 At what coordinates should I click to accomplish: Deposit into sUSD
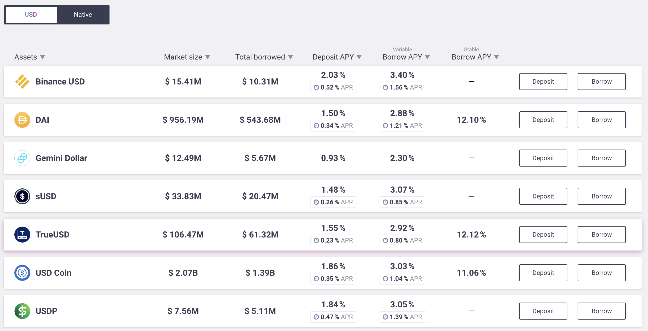point(543,196)
